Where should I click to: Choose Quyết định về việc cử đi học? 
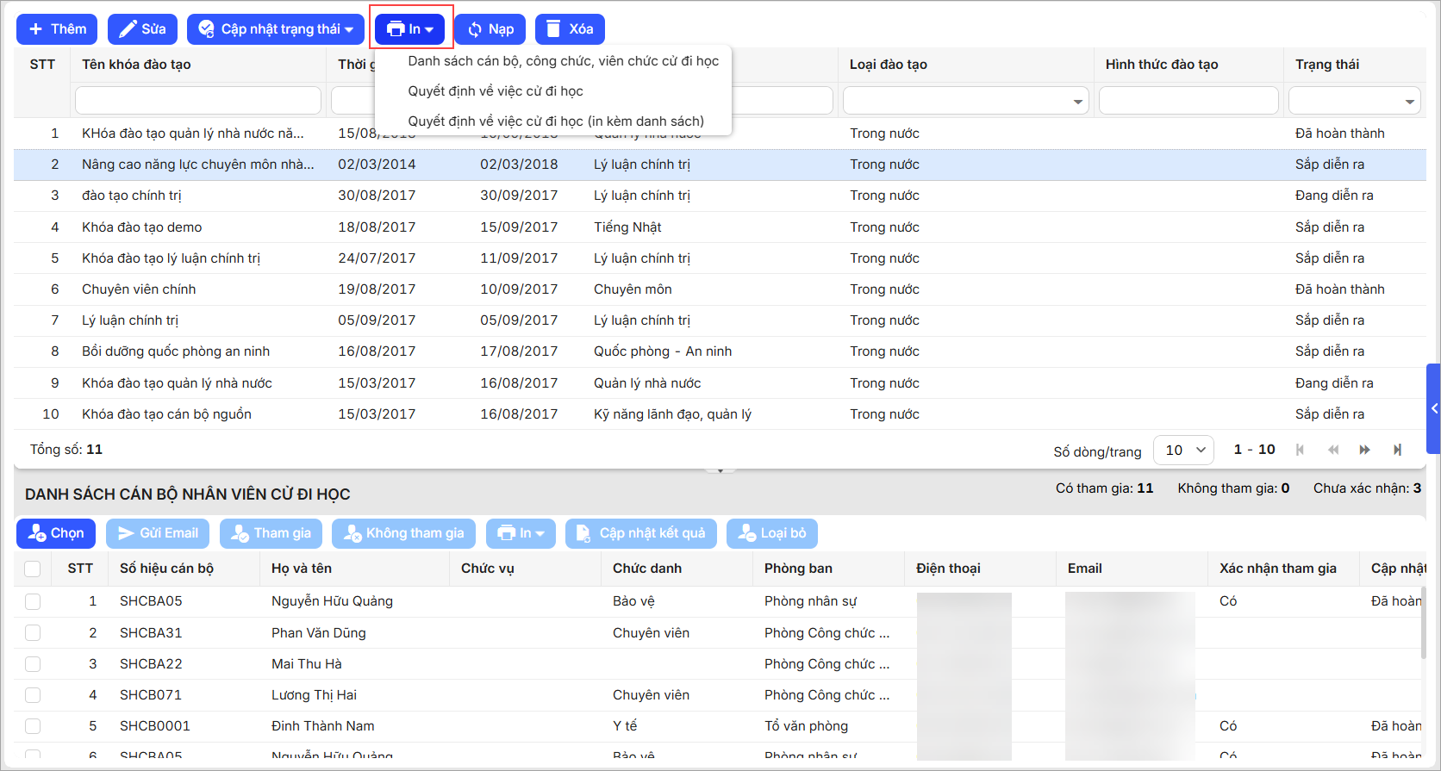pyautogui.click(x=496, y=91)
